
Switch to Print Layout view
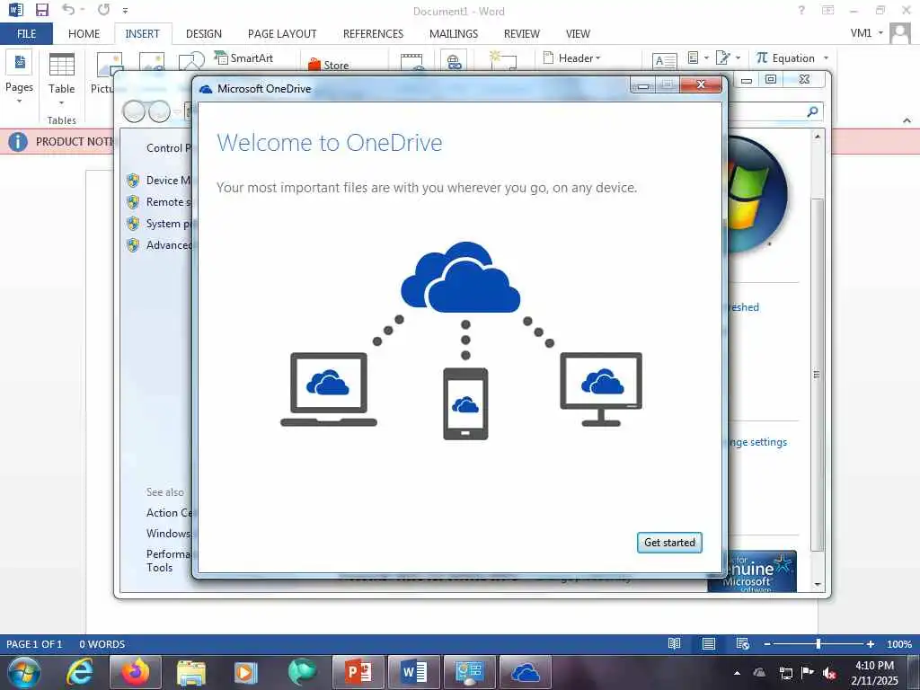point(708,643)
